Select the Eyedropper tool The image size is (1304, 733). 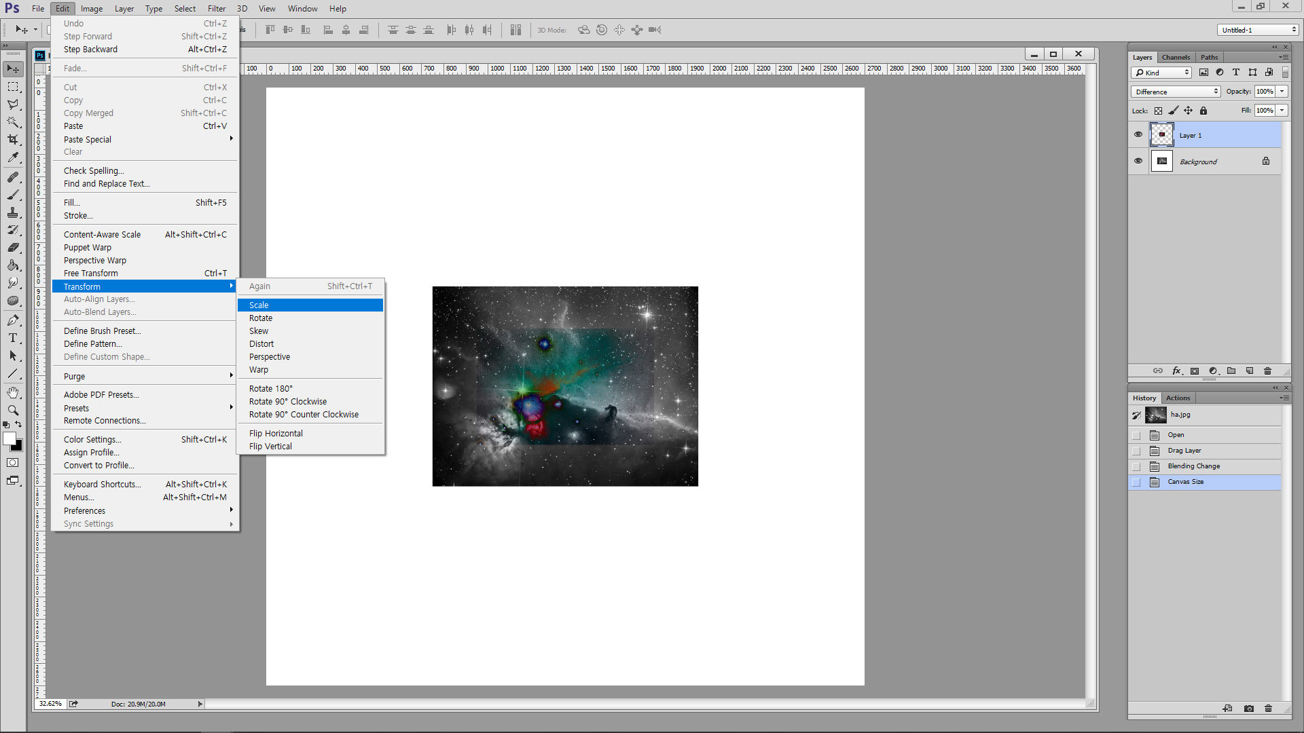click(x=13, y=157)
